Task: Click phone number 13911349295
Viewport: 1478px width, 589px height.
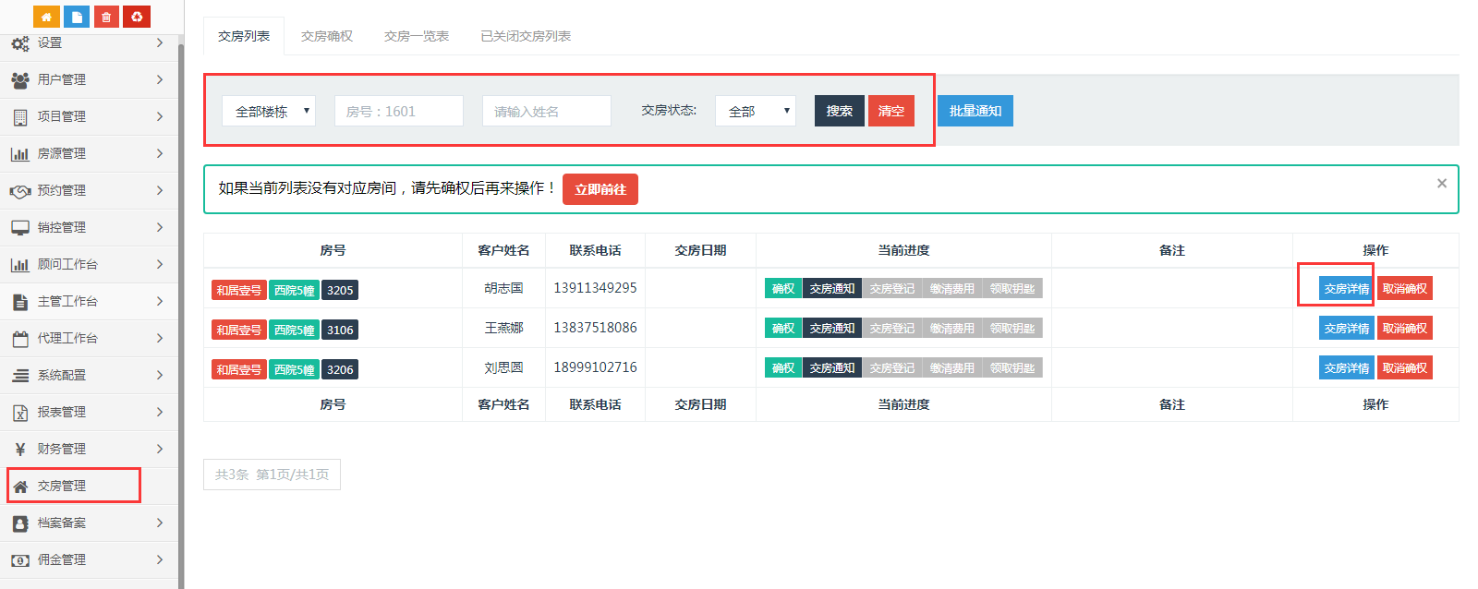Action: [595, 288]
